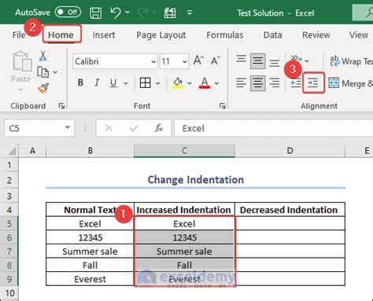Click cell B7 Summer sale
The image size is (373, 301).
[90, 251]
